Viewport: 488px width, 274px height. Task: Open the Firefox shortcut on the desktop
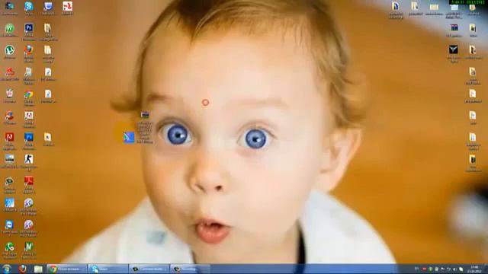(29, 50)
